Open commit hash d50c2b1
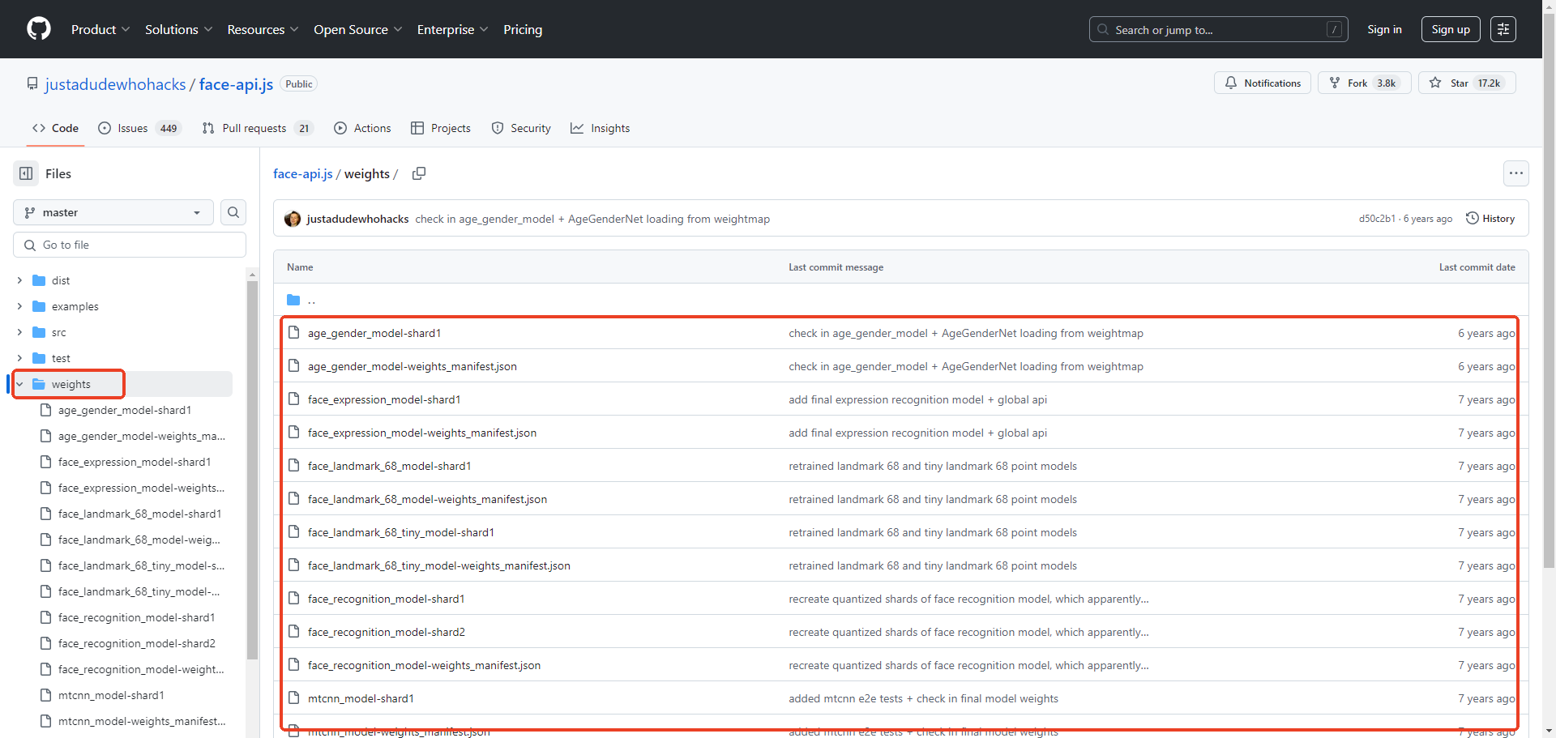The width and height of the screenshot is (1556, 738). coord(1377,219)
